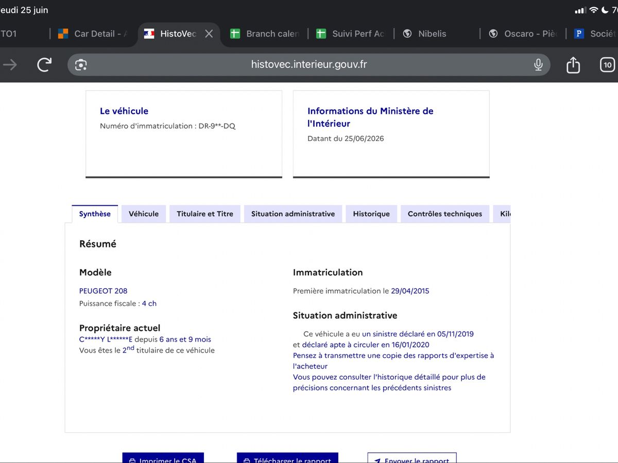Image resolution: width=618 pixels, height=463 pixels.
Task: Click the Télécharger le rapport button
Action: pos(287,458)
